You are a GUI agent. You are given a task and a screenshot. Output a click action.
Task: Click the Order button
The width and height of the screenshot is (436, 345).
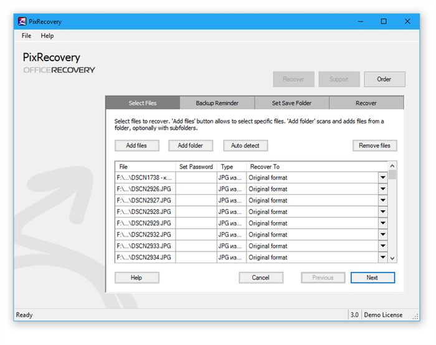click(384, 79)
